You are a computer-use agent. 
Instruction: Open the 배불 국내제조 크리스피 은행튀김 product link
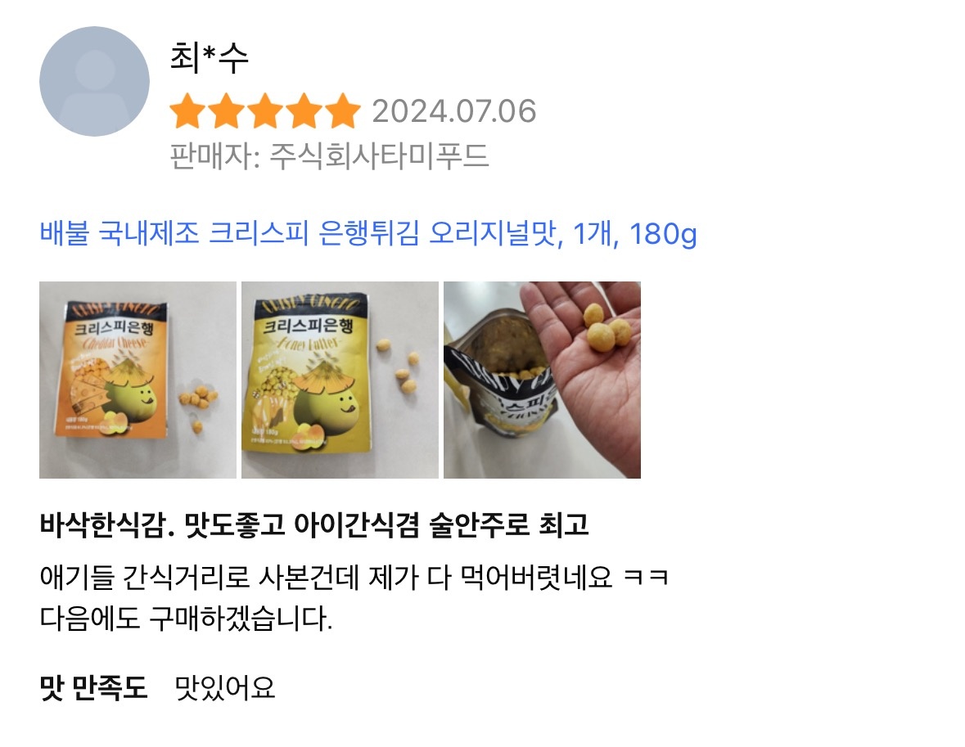[368, 233]
